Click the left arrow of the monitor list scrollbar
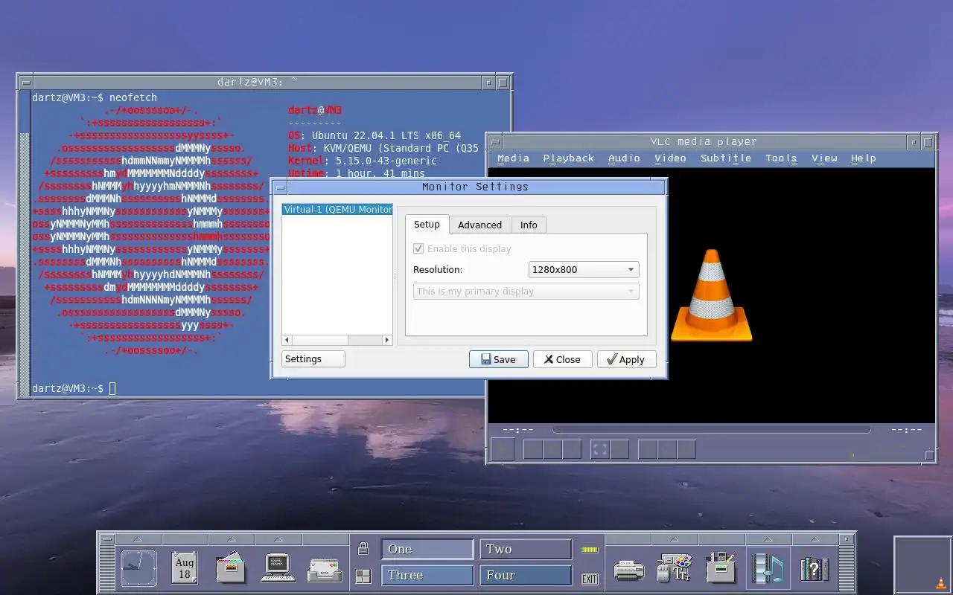This screenshot has width=953, height=595. tap(287, 340)
